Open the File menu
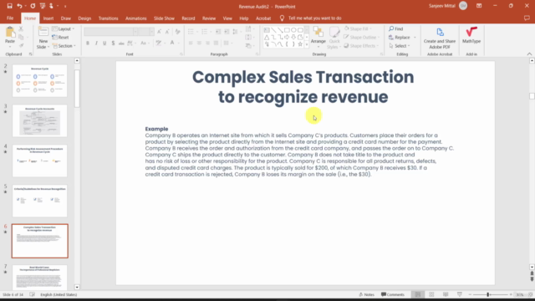This screenshot has width=535, height=301. click(x=10, y=18)
